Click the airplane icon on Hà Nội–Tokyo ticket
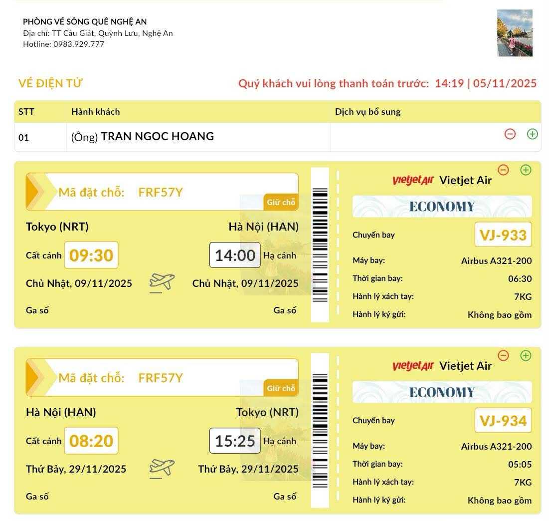 (162, 468)
